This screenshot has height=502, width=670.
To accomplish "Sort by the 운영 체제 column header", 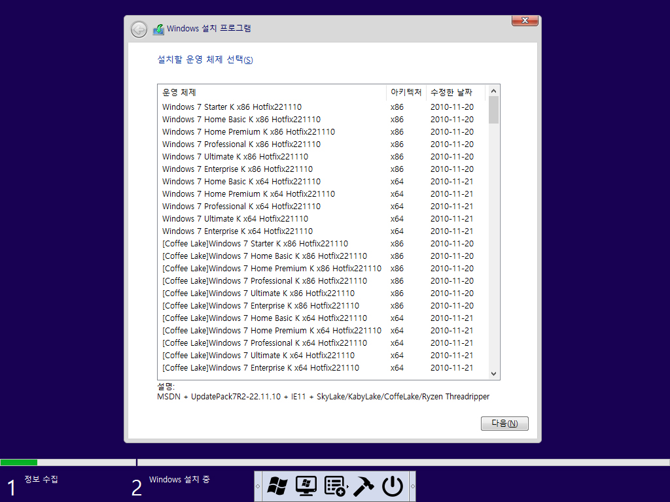I will click(272, 92).
